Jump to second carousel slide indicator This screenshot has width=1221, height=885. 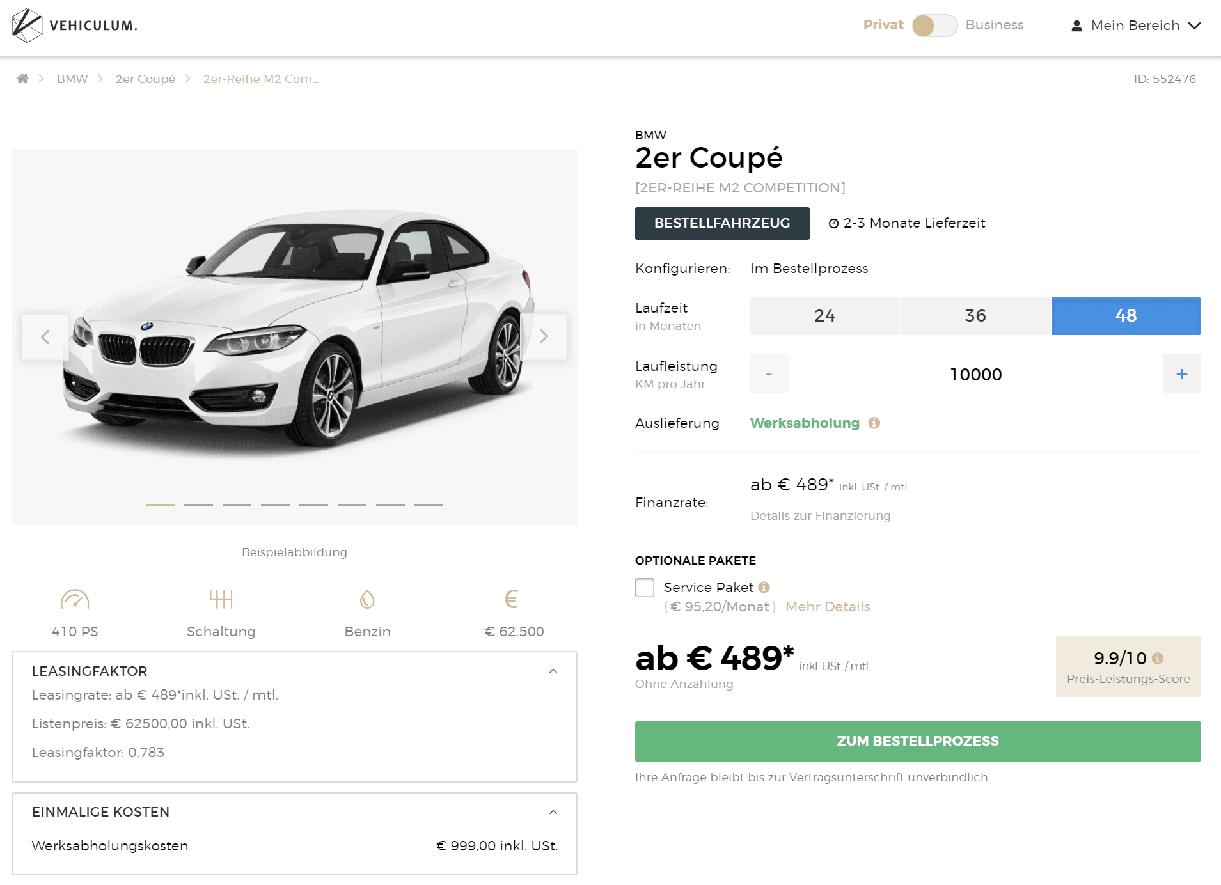(x=198, y=505)
